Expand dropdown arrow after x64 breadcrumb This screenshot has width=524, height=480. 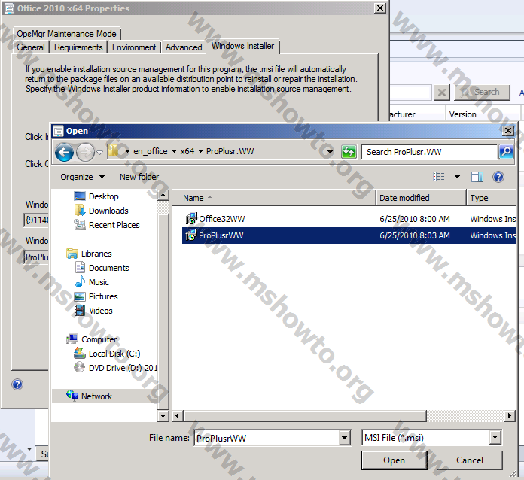200,152
